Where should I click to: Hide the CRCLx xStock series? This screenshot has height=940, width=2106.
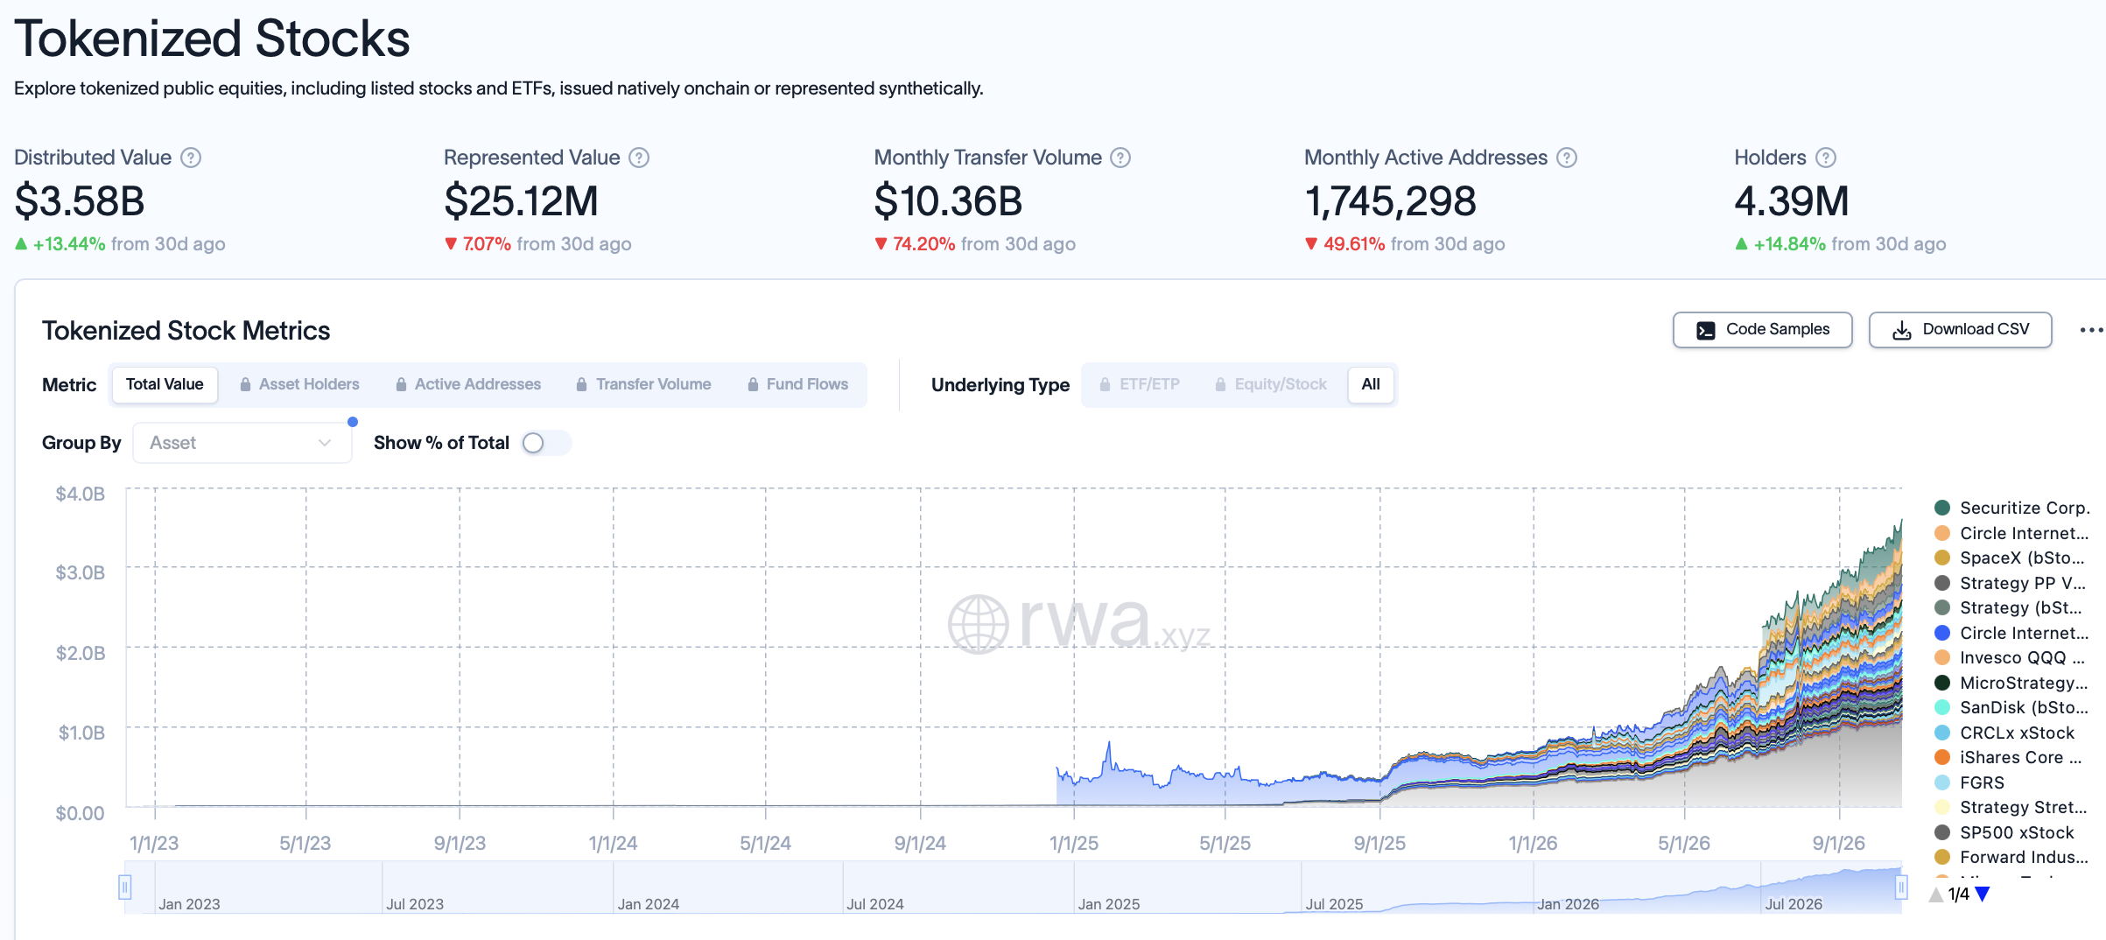tap(2004, 733)
